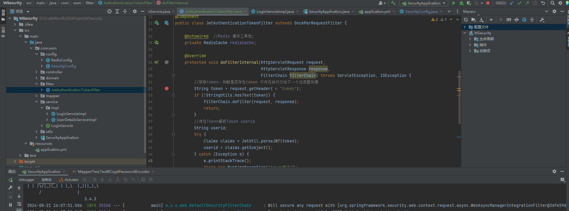Select application.yml in resources
The height and width of the screenshot is (211, 569).
[53, 149]
